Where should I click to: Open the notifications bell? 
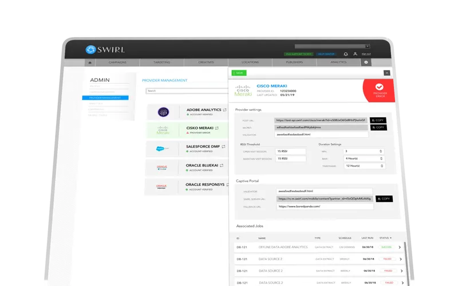click(346, 54)
